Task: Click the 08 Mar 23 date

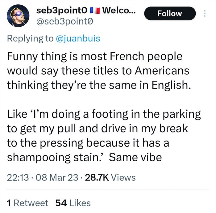Action: pyautogui.click(x=57, y=177)
